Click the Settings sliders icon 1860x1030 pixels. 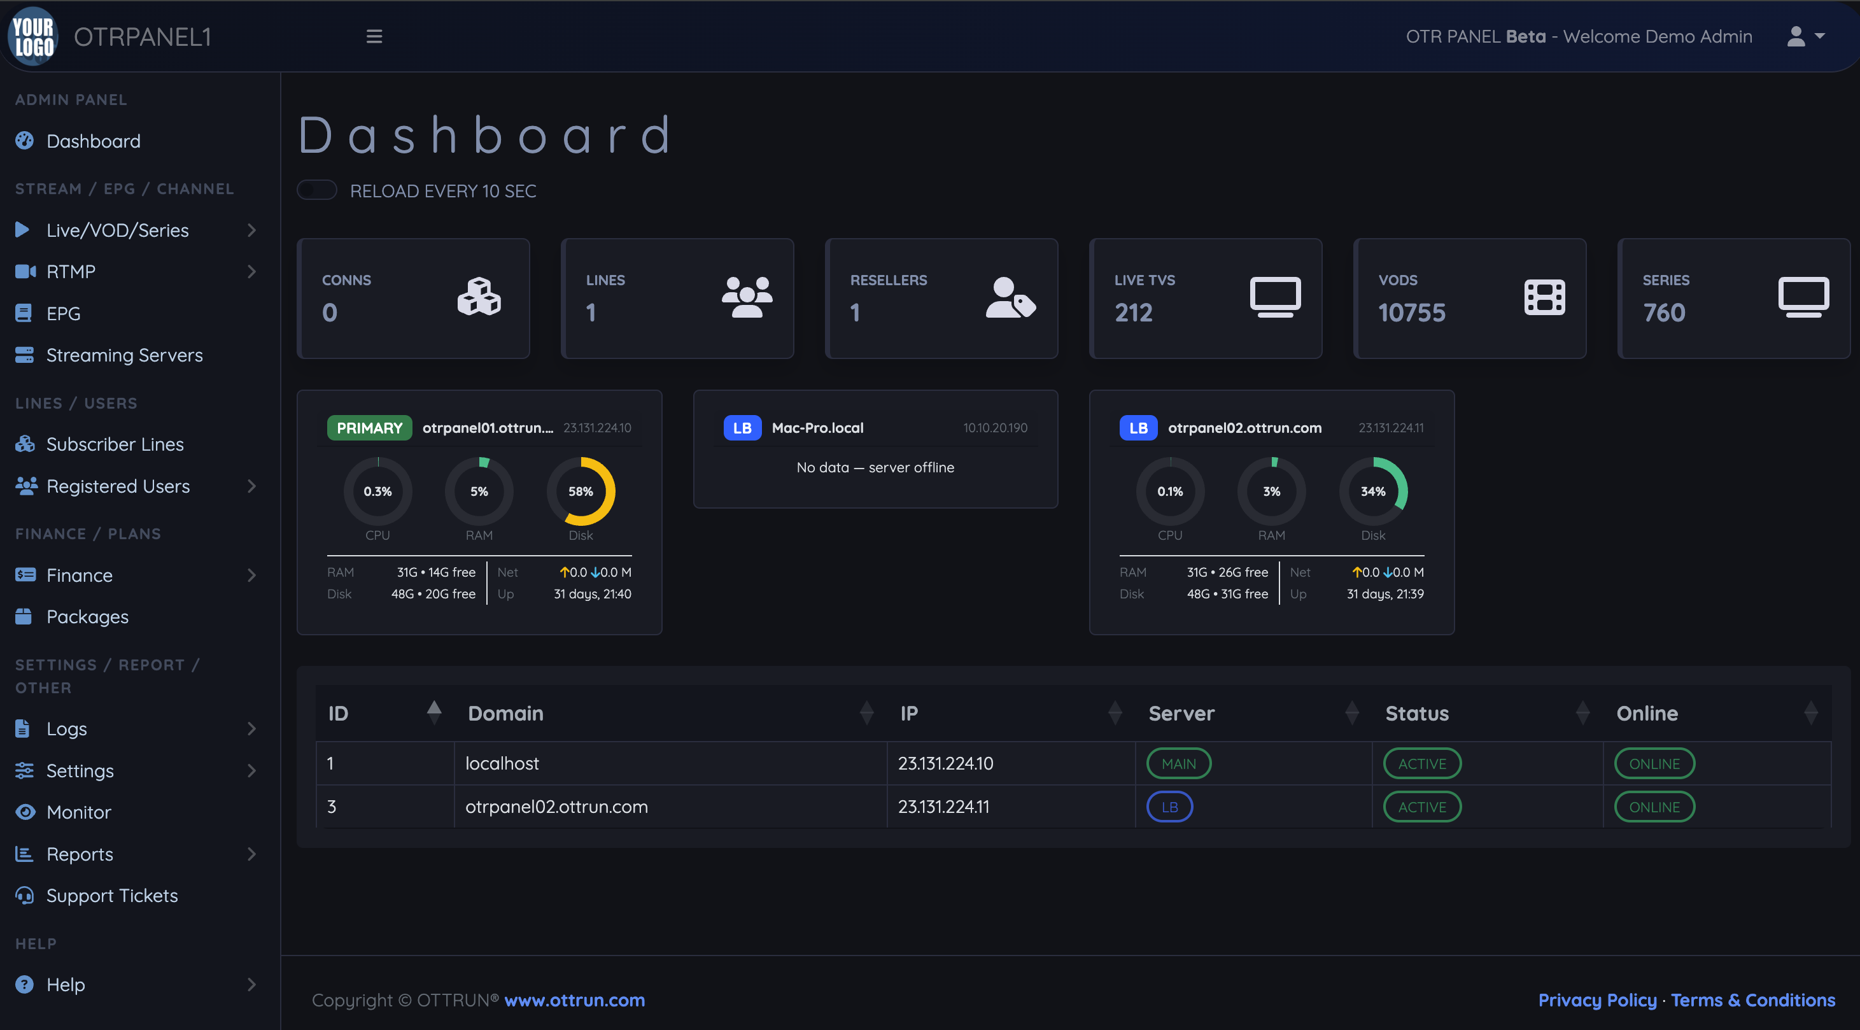click(x=25, y=770)
